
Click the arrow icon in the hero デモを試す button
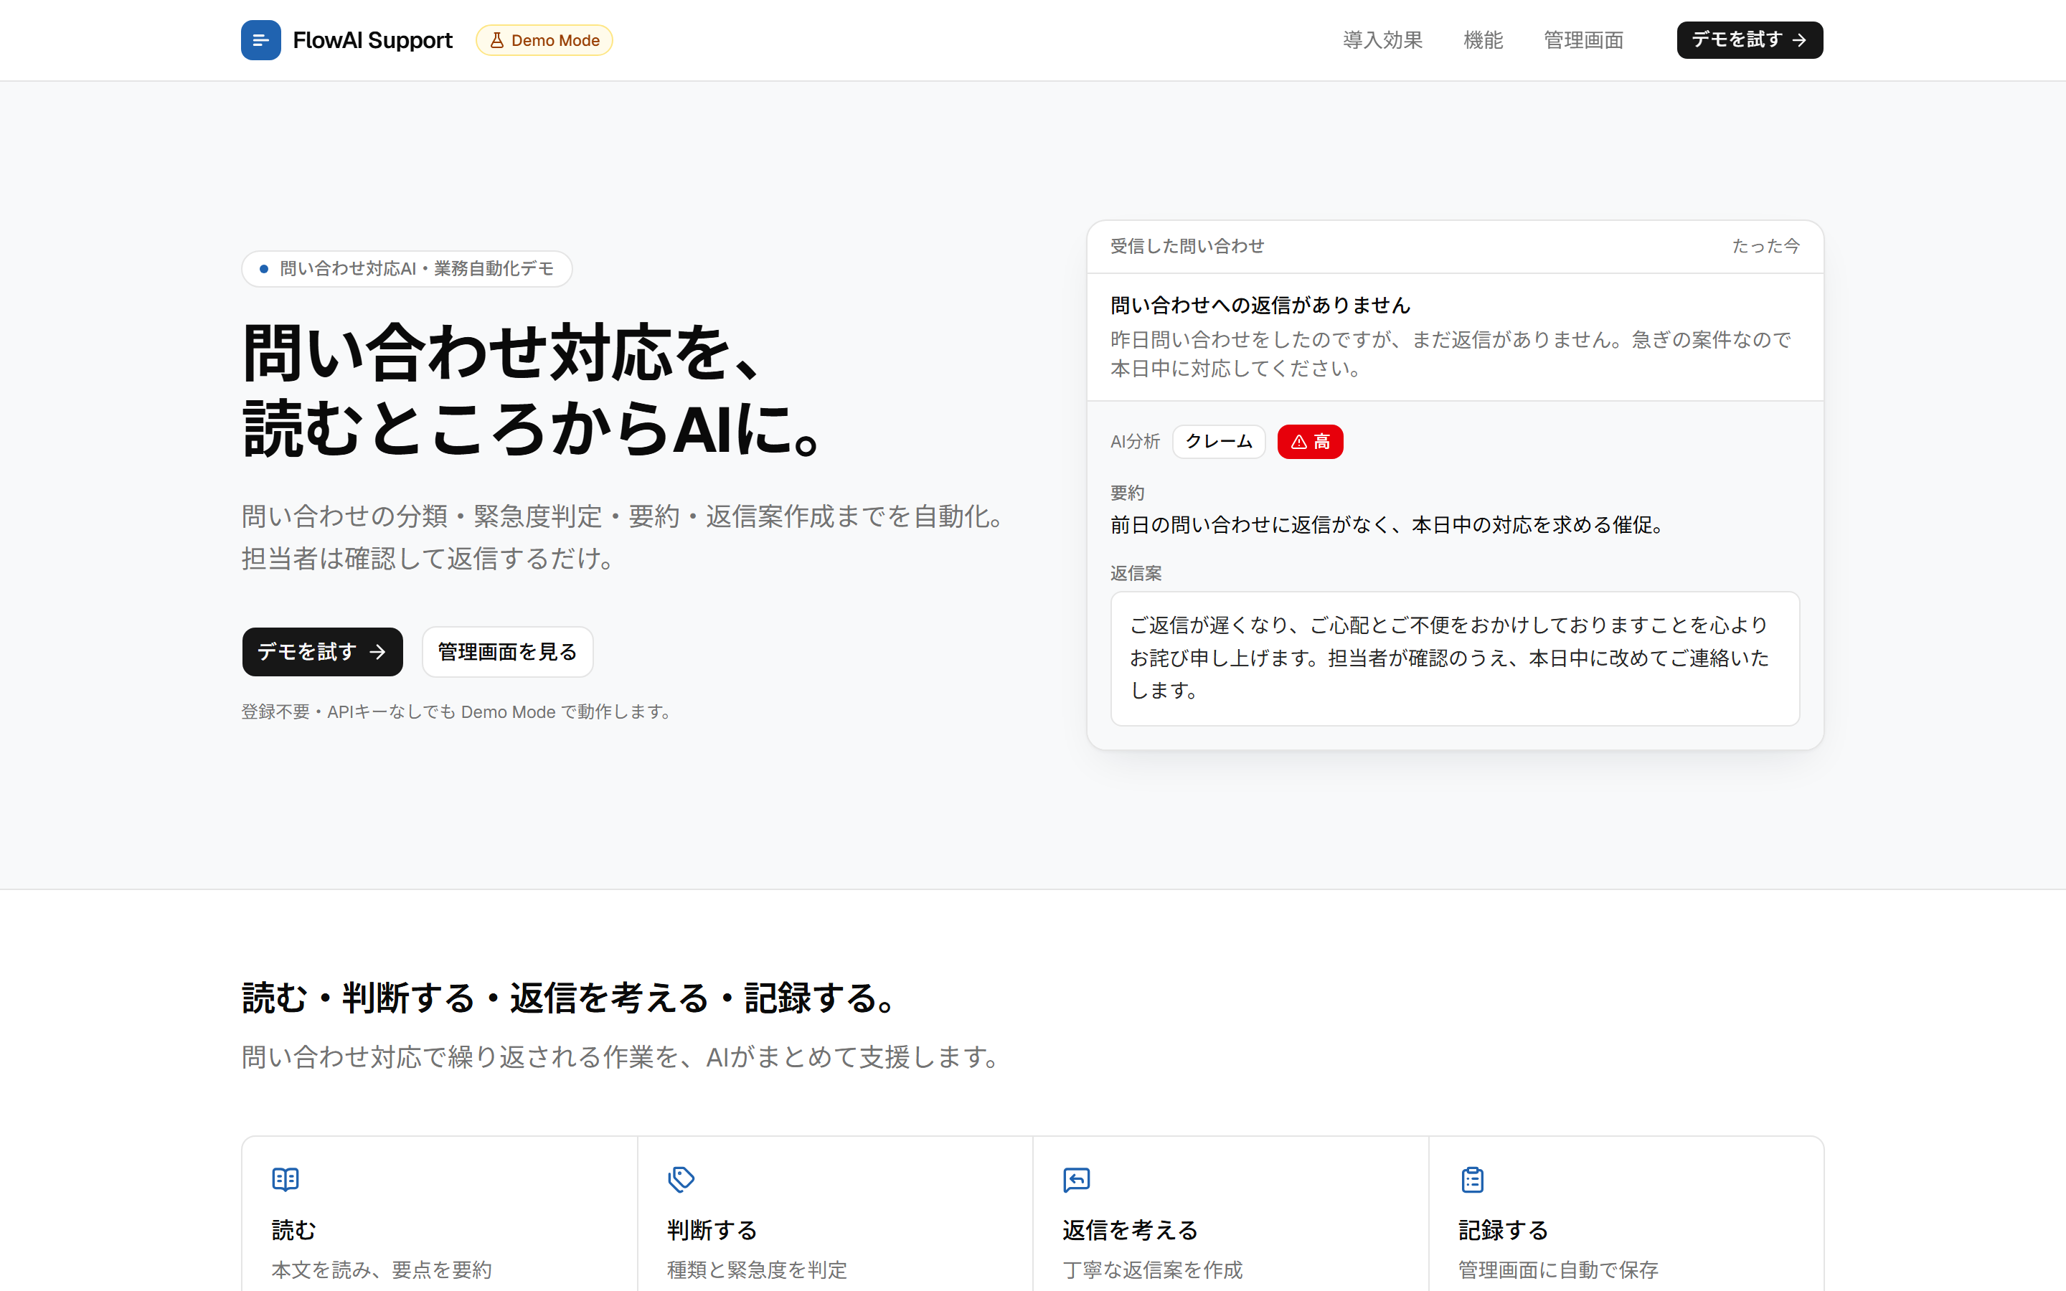377,653
